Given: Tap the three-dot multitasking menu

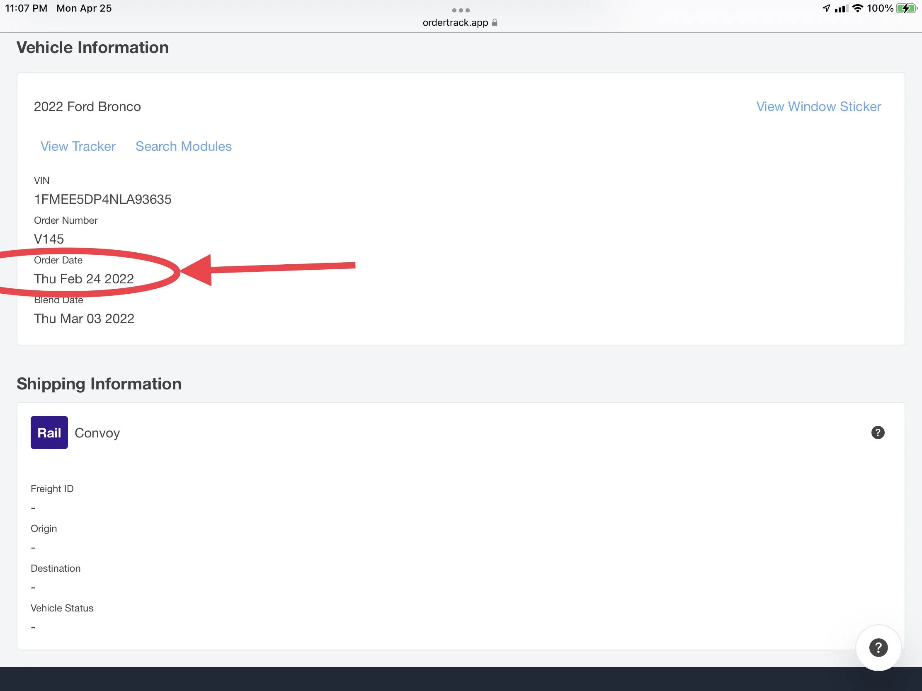Looking at the screenshot, I should pos(461,10).
